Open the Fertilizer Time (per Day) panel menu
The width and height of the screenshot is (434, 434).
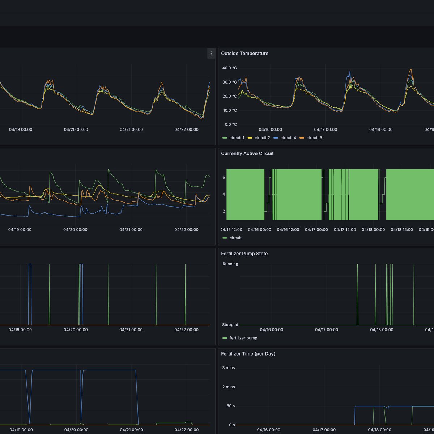(x=248, y=354)
